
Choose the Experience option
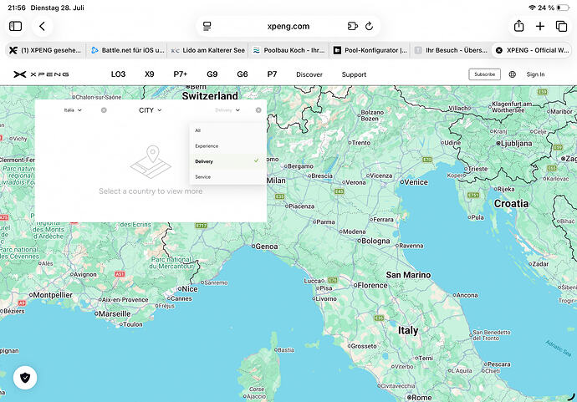click(x=227, y=146)
